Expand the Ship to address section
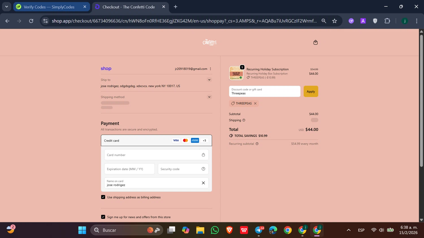This screenshot has width=424, height=238. pyautogui.click(x=209, y=80)
